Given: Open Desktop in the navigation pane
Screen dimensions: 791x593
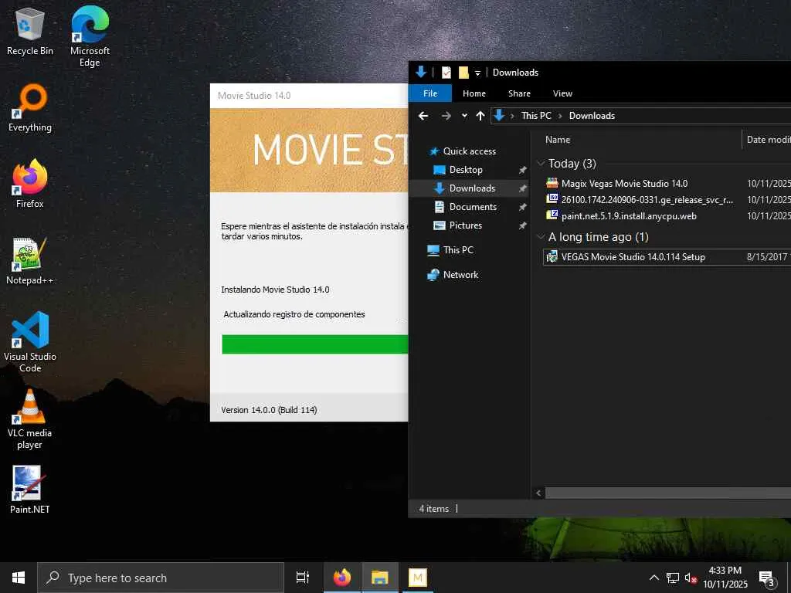Looking at the screenshot, I should (466, 170).
